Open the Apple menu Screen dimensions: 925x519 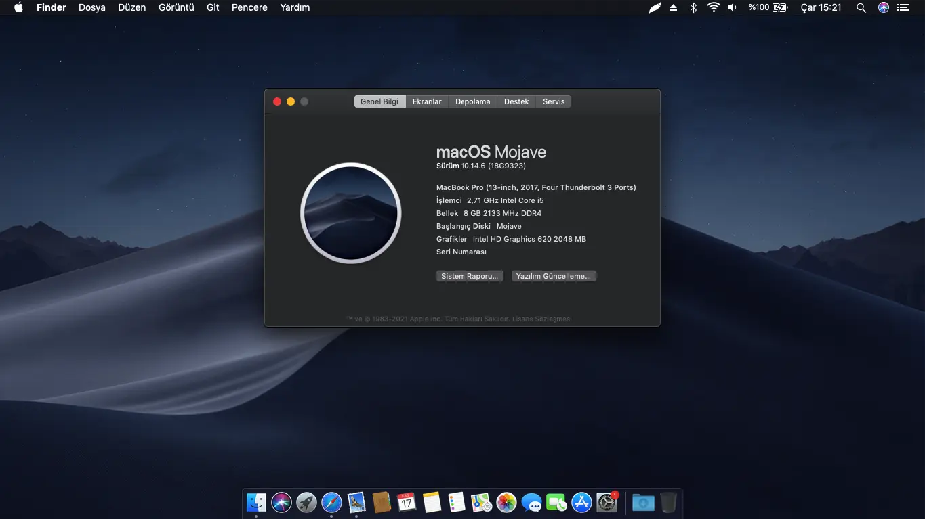point(18,7)
